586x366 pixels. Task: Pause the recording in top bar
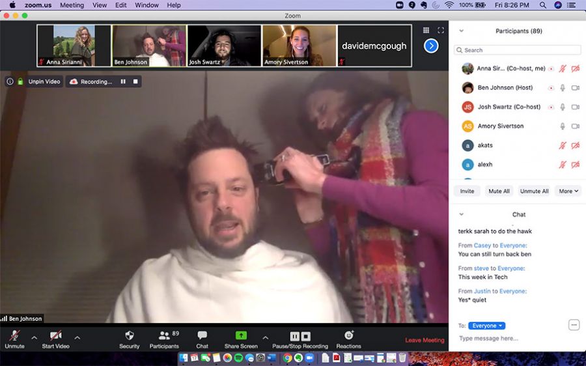tap(123, 81)
